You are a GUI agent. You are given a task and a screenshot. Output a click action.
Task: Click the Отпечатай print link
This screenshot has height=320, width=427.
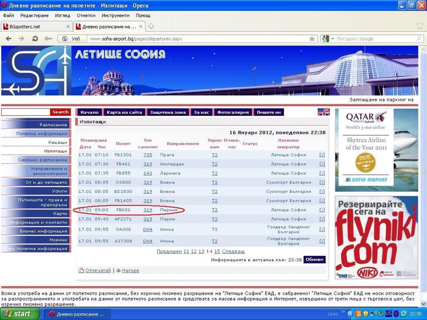(x=98, y=270)
